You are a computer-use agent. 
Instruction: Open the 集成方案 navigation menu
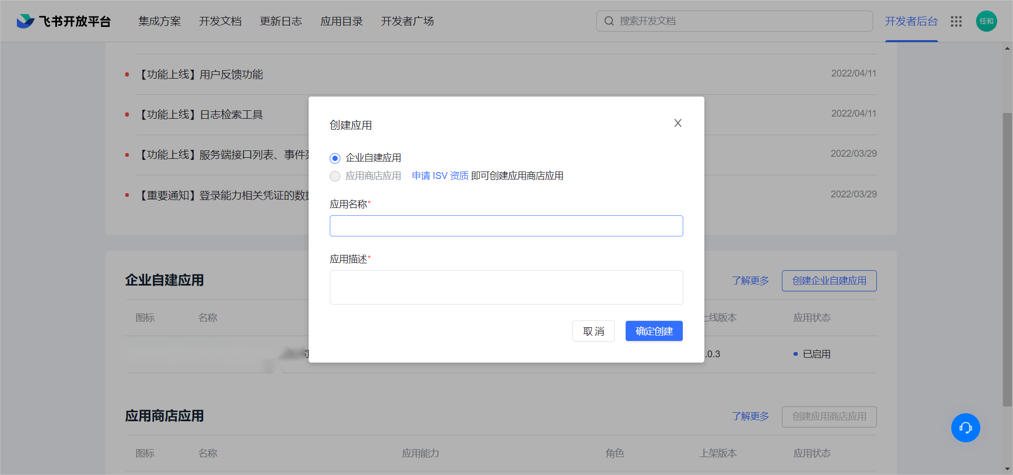[159, 21]
